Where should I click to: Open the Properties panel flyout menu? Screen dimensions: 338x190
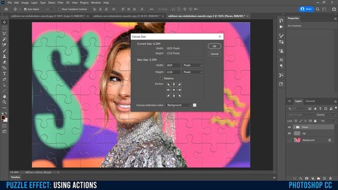(335, 19)
